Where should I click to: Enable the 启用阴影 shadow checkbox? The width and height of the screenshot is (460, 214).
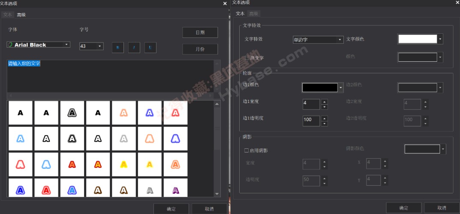click(247, 150)
